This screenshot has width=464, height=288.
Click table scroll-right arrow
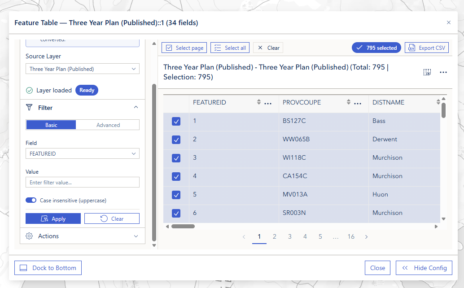pos(436,227)
